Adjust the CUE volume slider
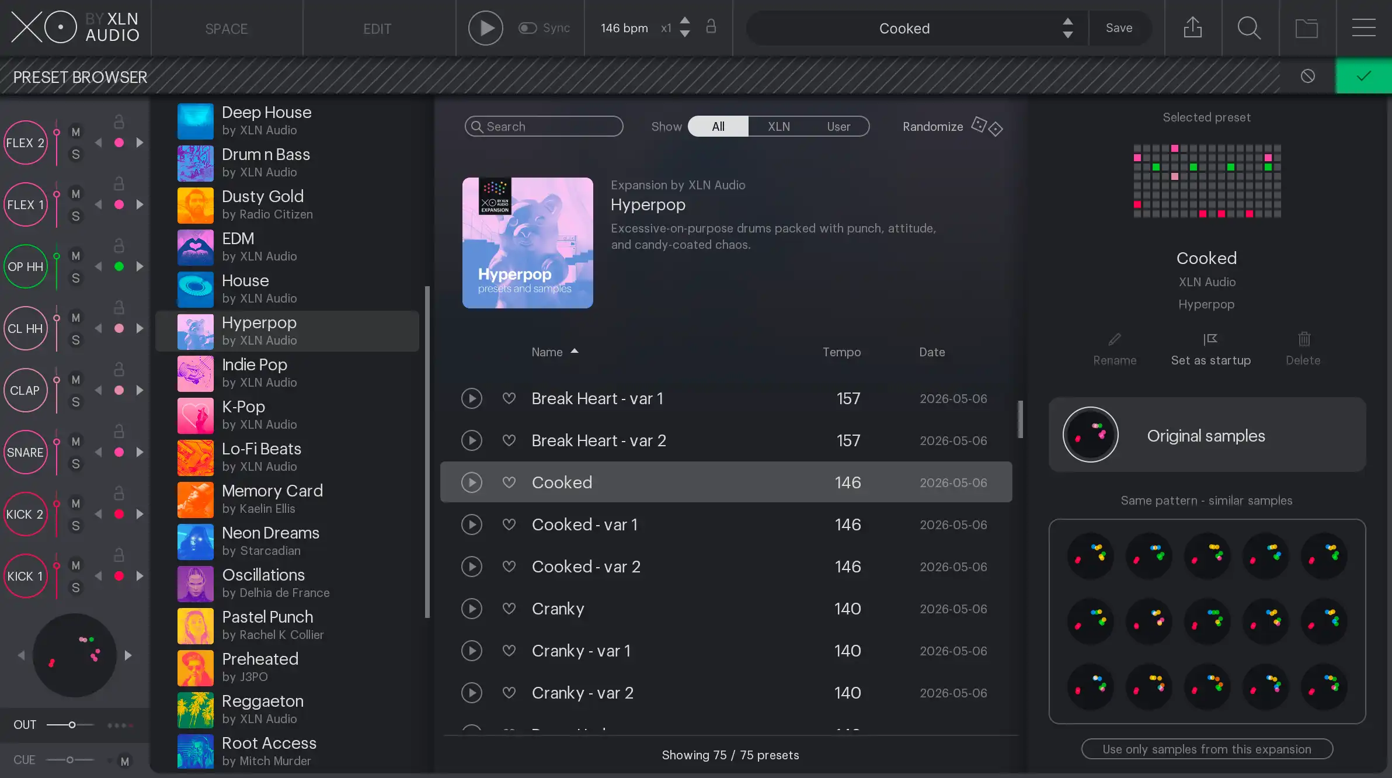The image size is (1392, 778). pos(70,760)
